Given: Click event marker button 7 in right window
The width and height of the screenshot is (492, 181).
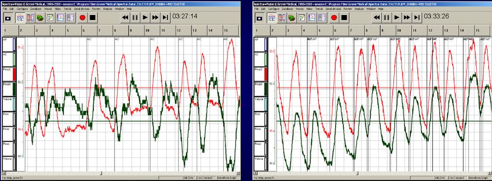Looking at the screenshot, I should click(356, 31).
